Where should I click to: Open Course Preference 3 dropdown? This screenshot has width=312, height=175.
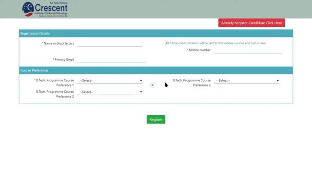[x=110, y=92]
